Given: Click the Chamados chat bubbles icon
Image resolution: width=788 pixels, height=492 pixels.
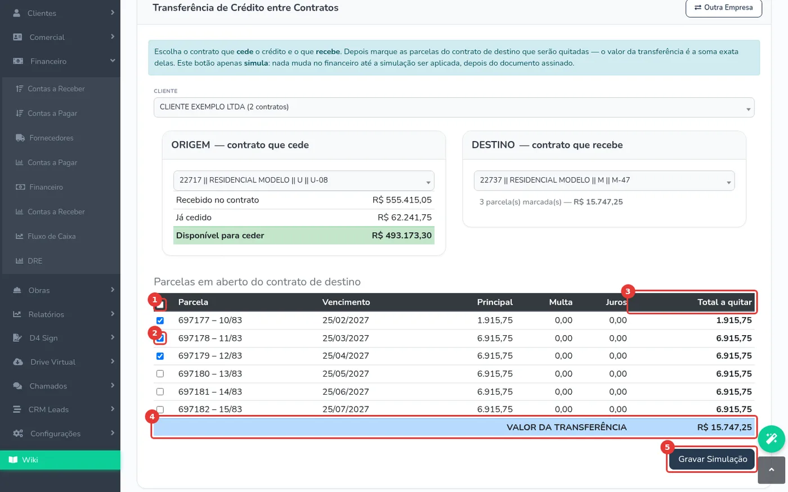Looking at the screenshot, I should coord(18,386).
